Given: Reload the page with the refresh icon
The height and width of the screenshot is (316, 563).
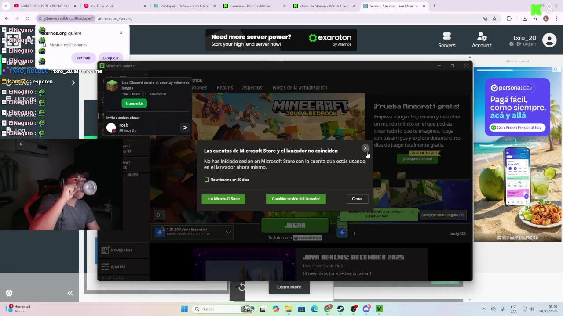Looking at the screenshot, I should pos(27,18).
